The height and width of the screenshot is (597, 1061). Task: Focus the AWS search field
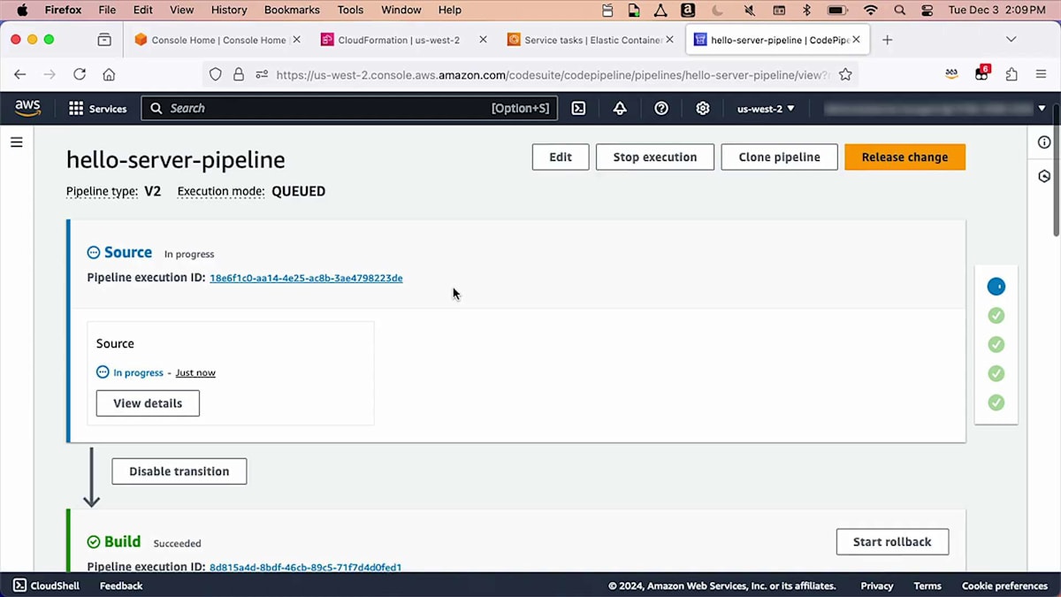[349, 108]
